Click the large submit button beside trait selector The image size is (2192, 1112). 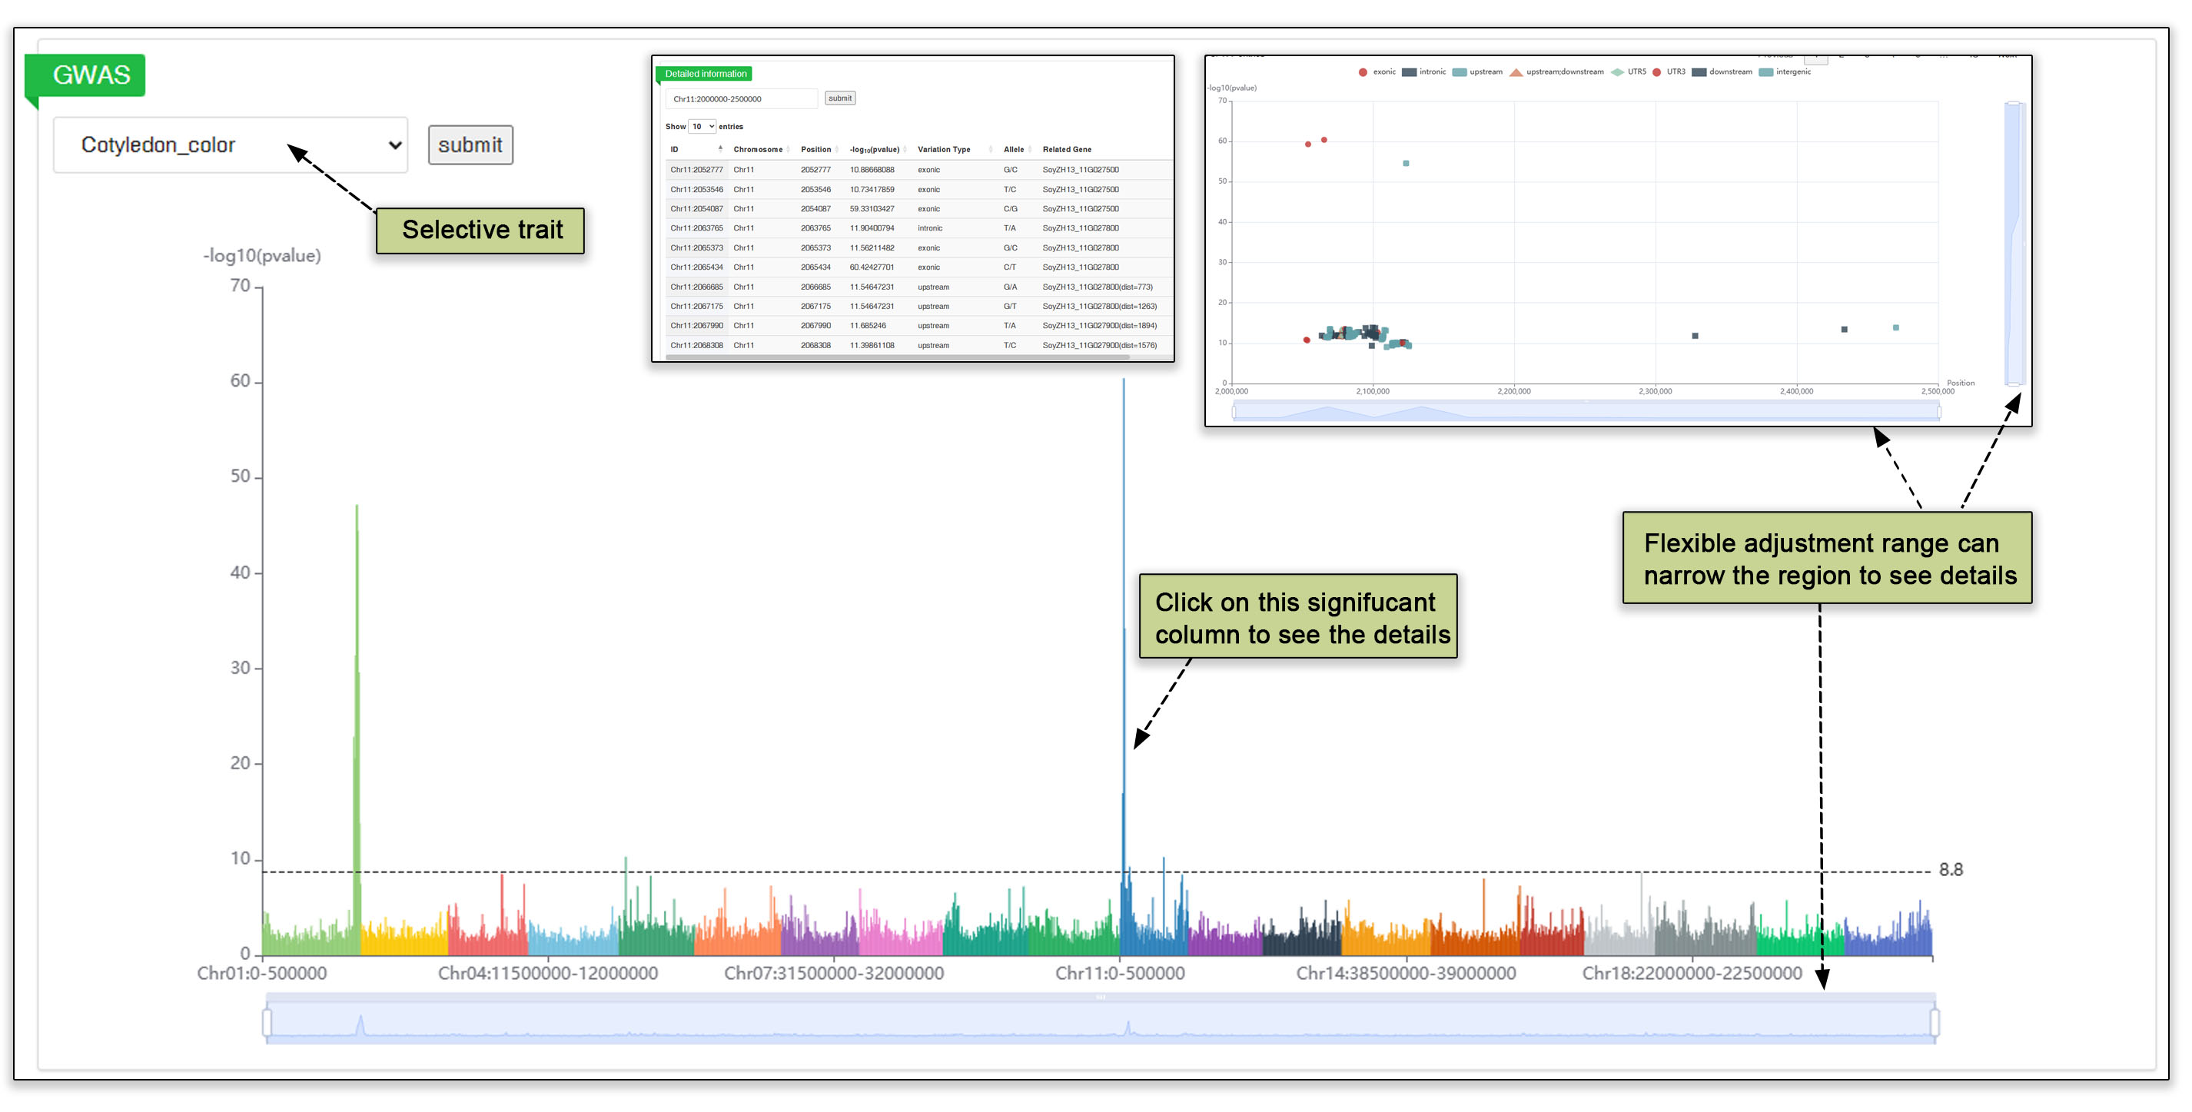pyautogui.click(x=470, y=145)
